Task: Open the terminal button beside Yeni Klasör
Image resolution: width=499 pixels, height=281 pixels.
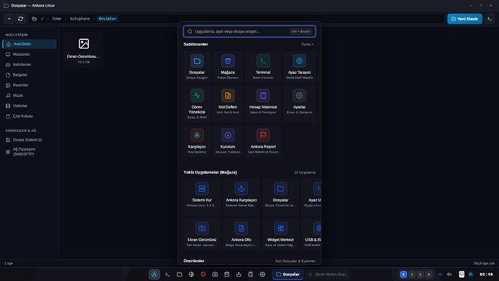Action: click(x=490, y=19)
